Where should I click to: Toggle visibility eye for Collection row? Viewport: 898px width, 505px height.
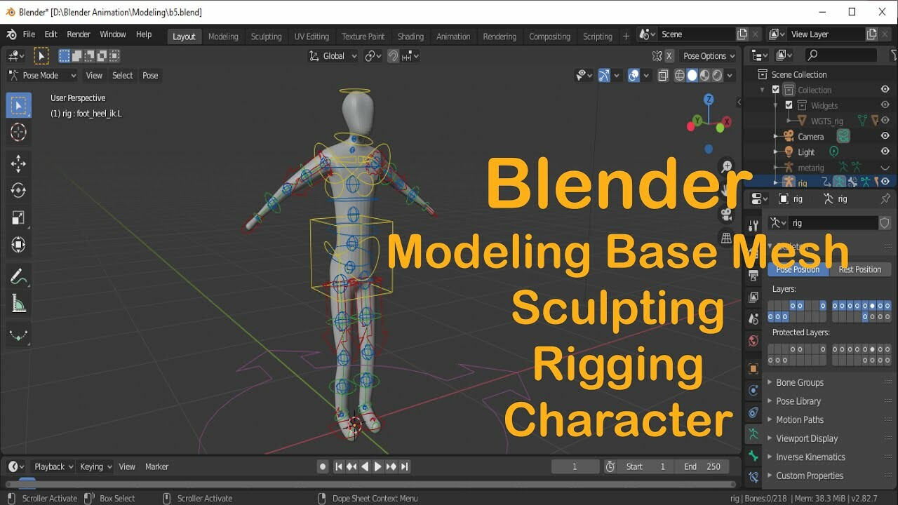tap(885, 90)
